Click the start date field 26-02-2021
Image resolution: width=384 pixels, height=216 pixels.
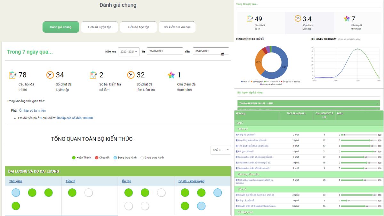(x=165, y=51)
